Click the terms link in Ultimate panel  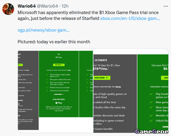coord(118,87)
